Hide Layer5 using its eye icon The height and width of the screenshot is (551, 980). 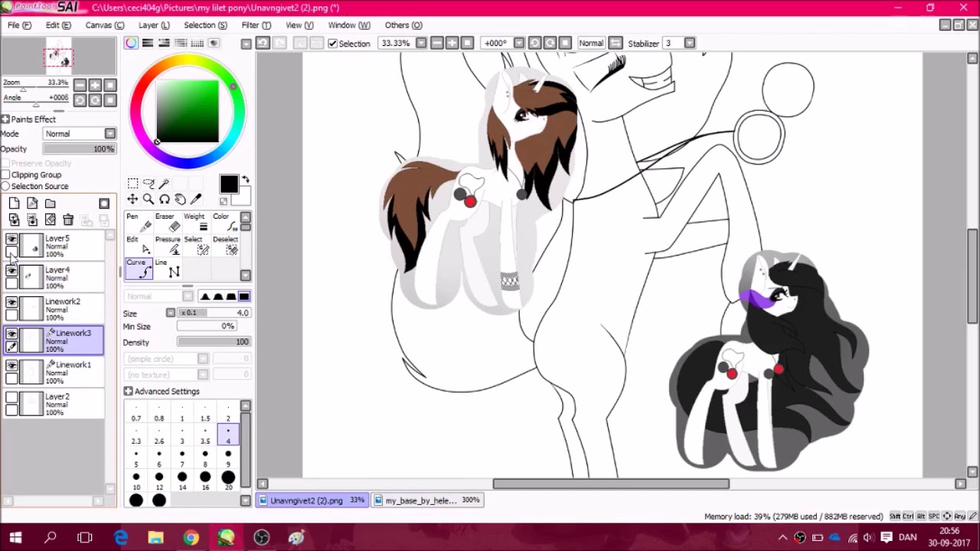pos(11,240)
